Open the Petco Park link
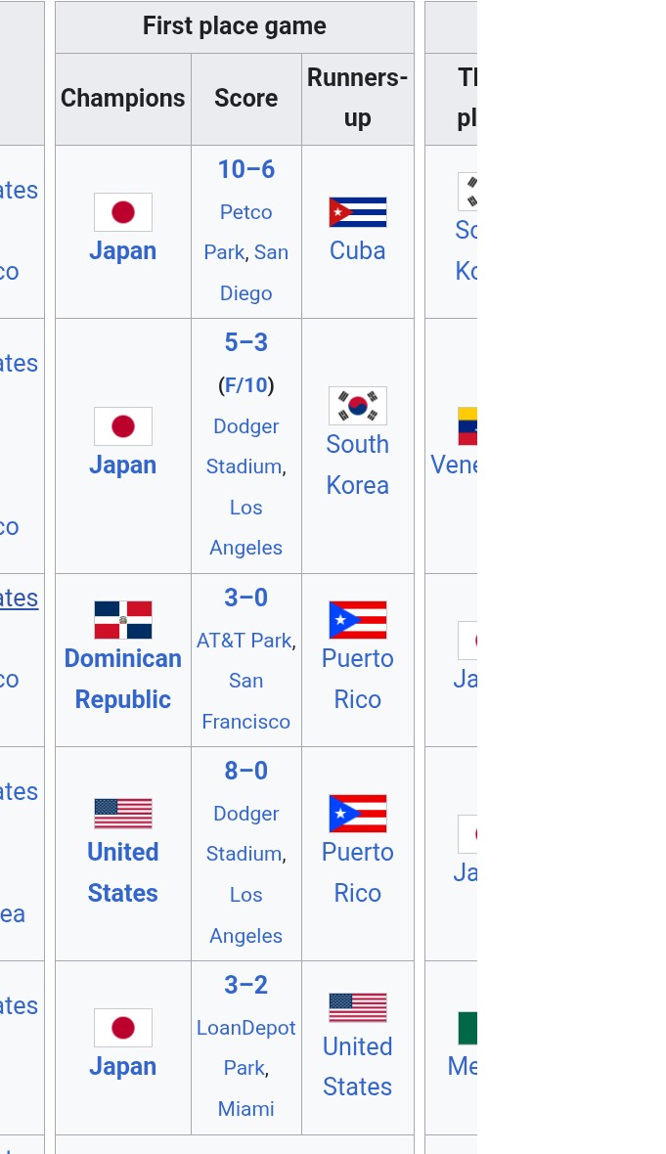 click(246, 212)
